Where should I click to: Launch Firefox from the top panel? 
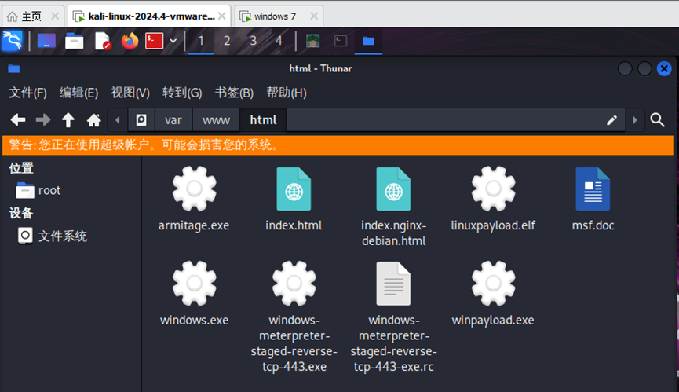point(130,41)
